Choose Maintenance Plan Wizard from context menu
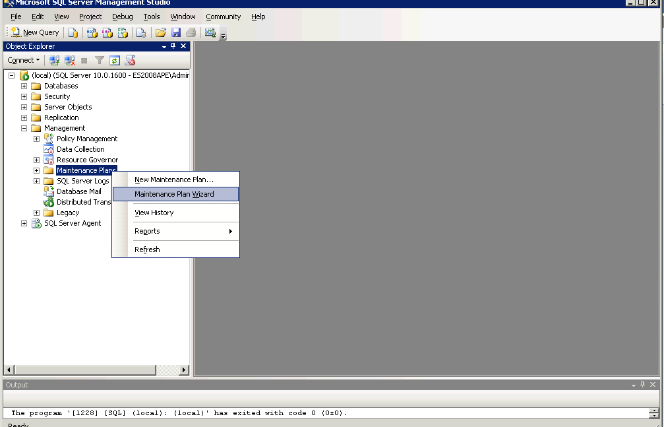This screenshot has width=664, height=427. 176,194
